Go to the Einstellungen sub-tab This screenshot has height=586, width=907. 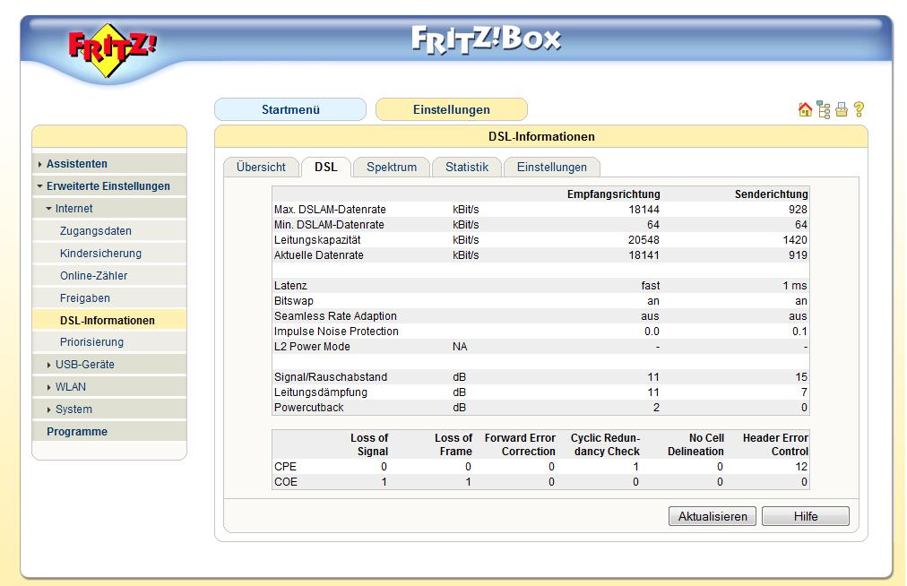coord(552,168)
